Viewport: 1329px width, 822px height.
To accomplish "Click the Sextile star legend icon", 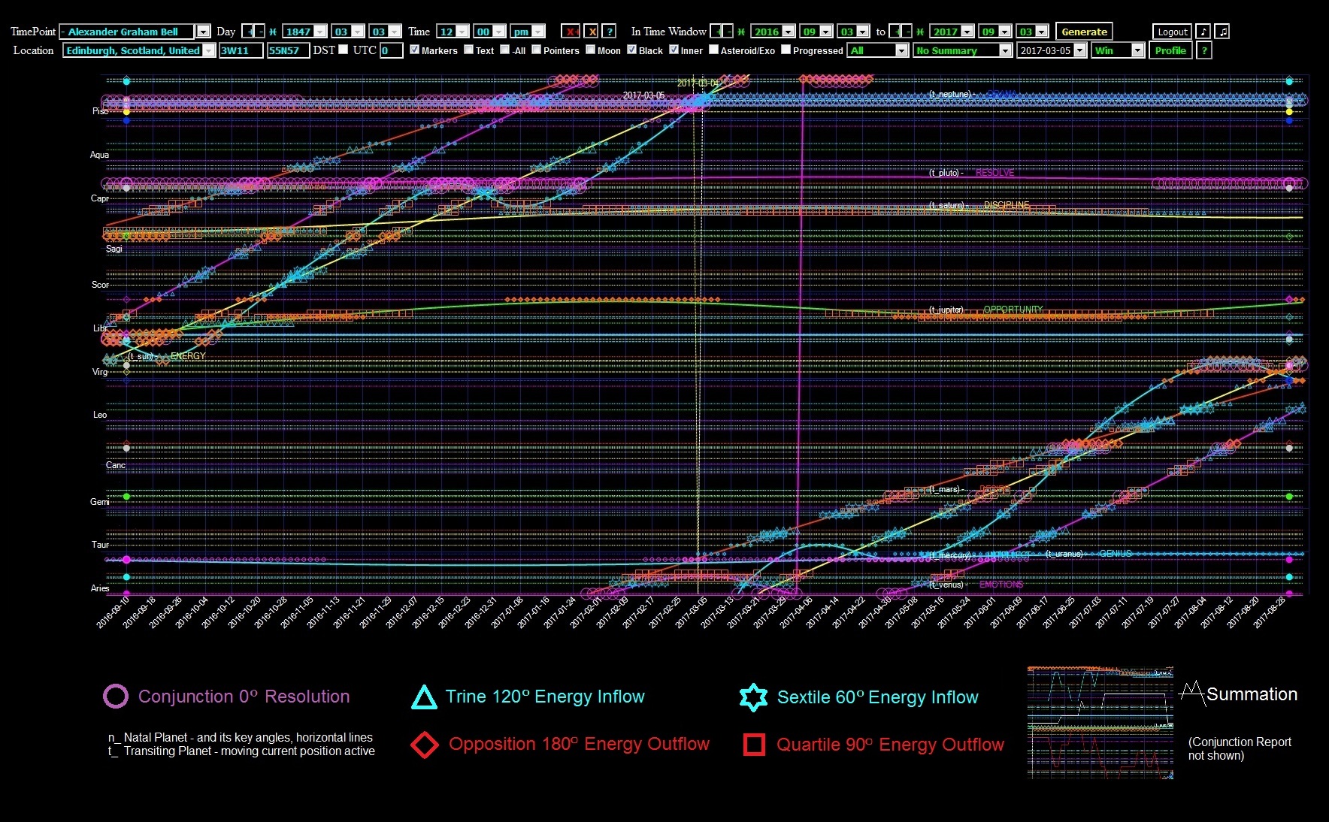I will click(x=753, y=697).
